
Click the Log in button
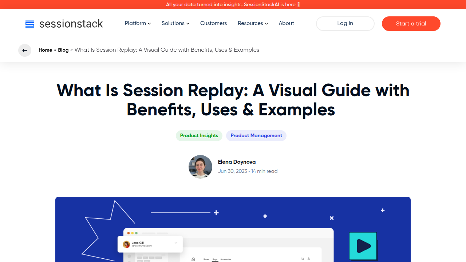click(345, 24)
